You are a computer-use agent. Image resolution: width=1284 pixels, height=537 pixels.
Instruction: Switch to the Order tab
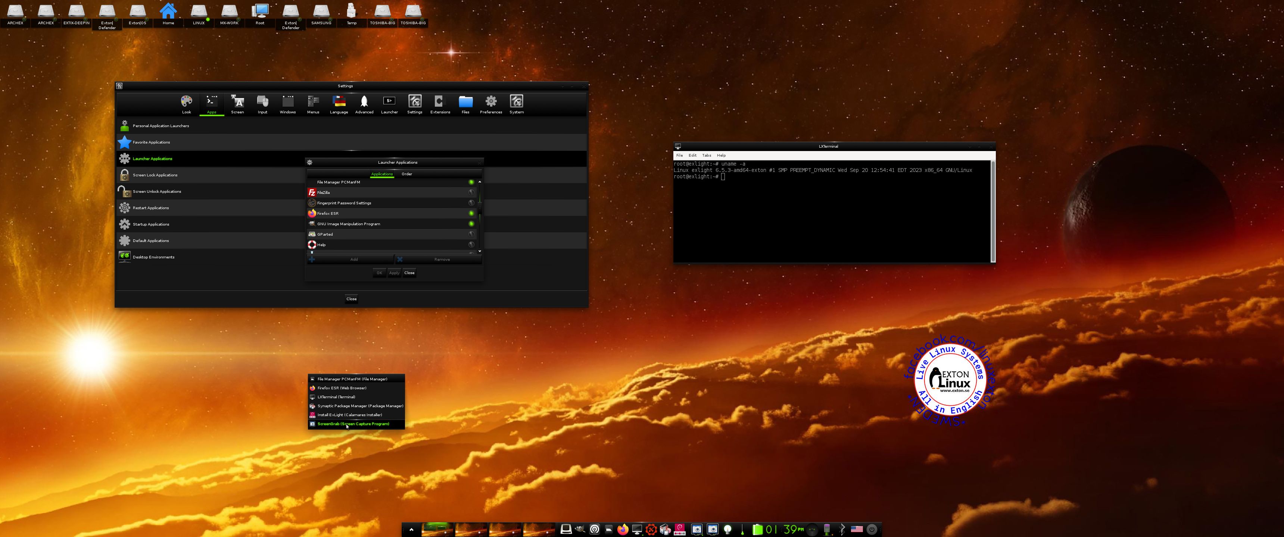click(407, 174)
